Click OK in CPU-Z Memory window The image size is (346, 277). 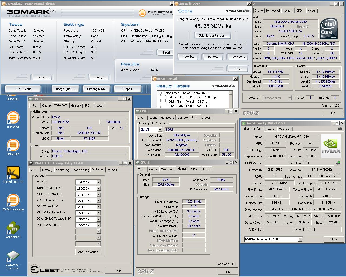click(x=228, y=272)
